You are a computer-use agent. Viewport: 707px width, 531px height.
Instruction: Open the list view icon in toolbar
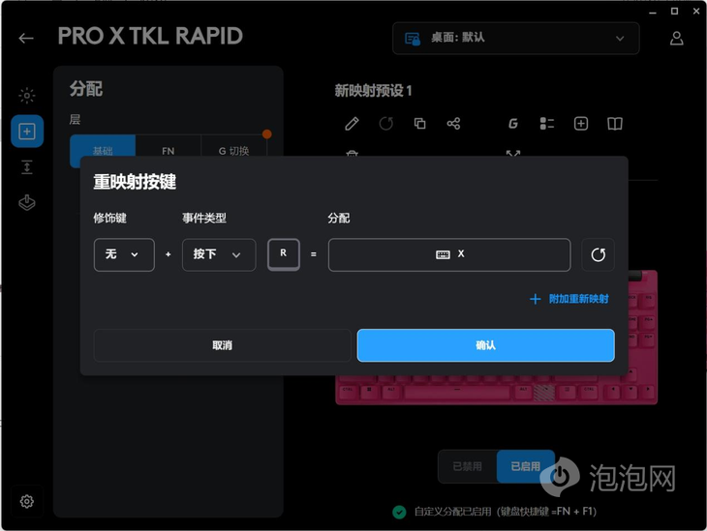(x=547, y=124)
